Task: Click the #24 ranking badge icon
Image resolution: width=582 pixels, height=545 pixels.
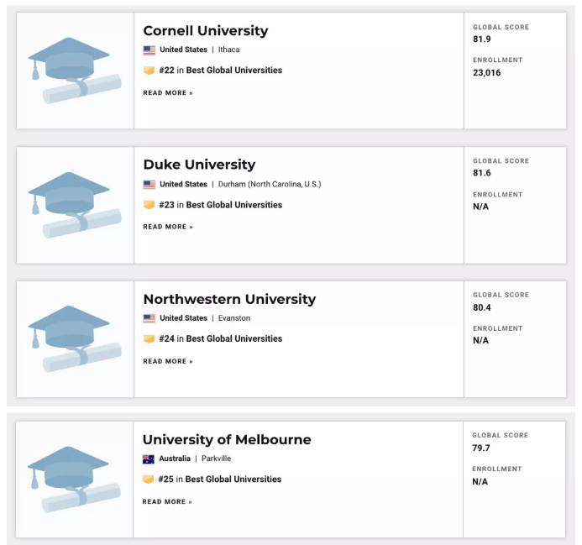Action: click(149, 339)
